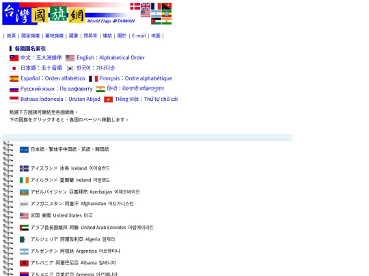Open the 問與答 menu item
The width and height of the screenshot is (369, 276).
point(90,36)
